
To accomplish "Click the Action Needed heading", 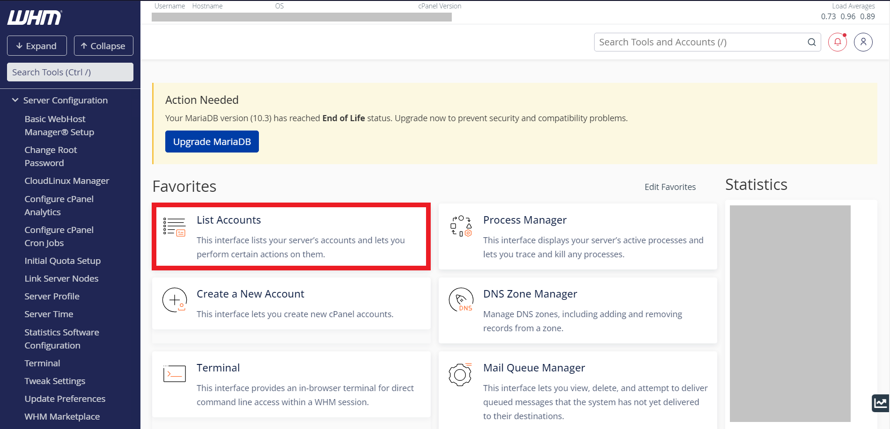I will (x=202, y=100).
